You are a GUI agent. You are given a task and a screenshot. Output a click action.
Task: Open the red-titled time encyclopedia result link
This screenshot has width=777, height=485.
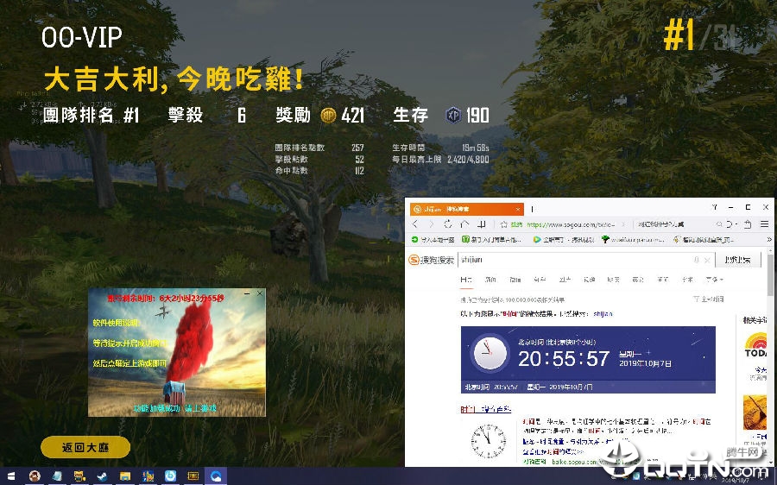(485, 409)
